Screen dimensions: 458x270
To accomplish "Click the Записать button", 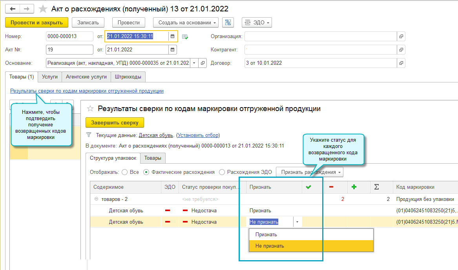I will point(88,22).
